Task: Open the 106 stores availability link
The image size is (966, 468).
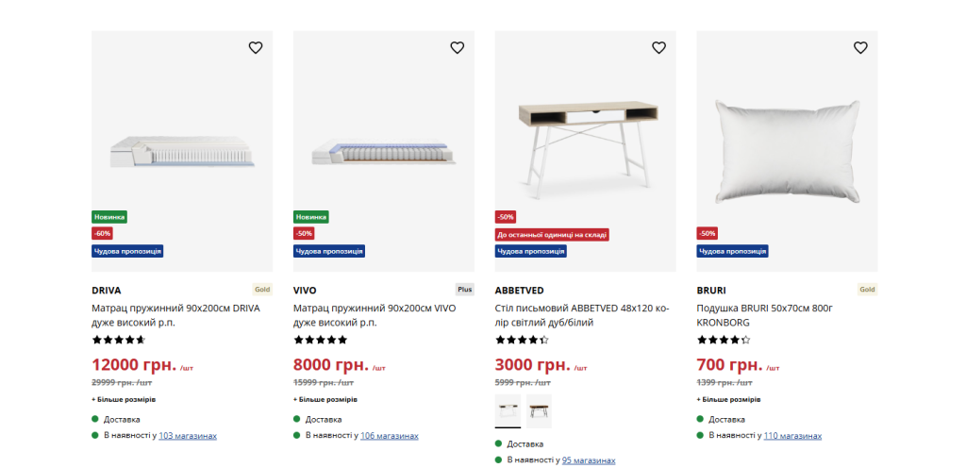Action: 390,436
